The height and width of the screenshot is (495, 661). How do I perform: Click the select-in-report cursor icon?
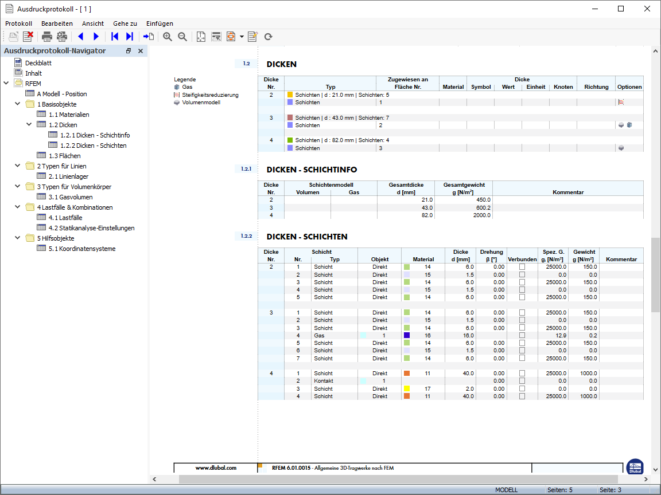(x=216, y=37)
